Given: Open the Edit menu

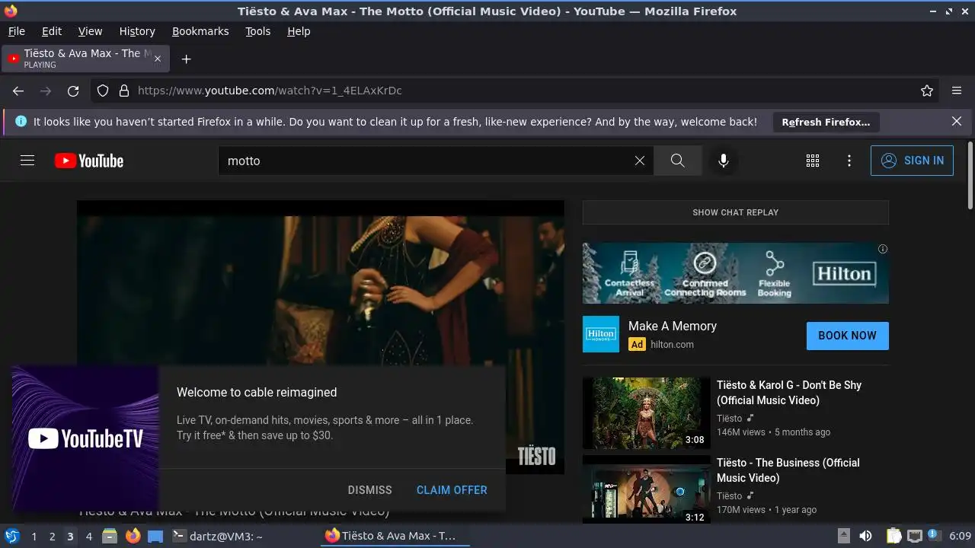Looking at the screenshot, I should point(52,31).
